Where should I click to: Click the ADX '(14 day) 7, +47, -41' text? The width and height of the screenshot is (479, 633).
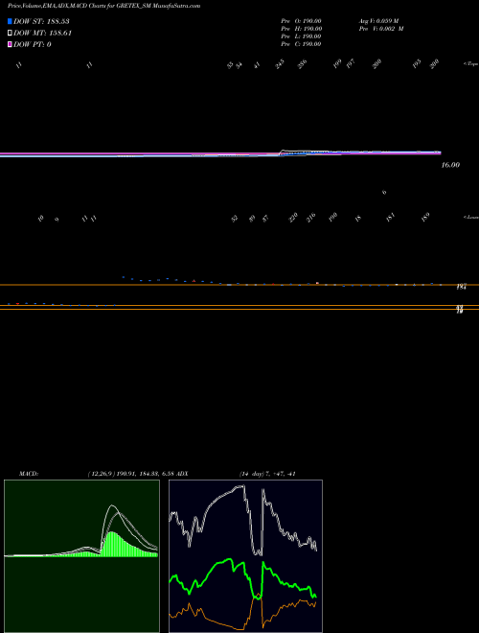pyautogui.click(x=267, y=474)
